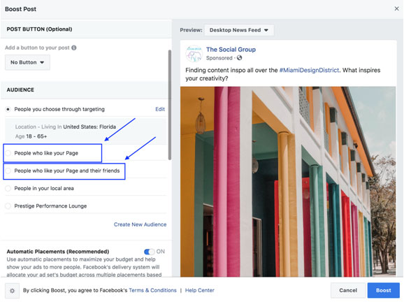Select People in your local area
The height and width of the screenshot is (302, 404).
tap(8, 188)
